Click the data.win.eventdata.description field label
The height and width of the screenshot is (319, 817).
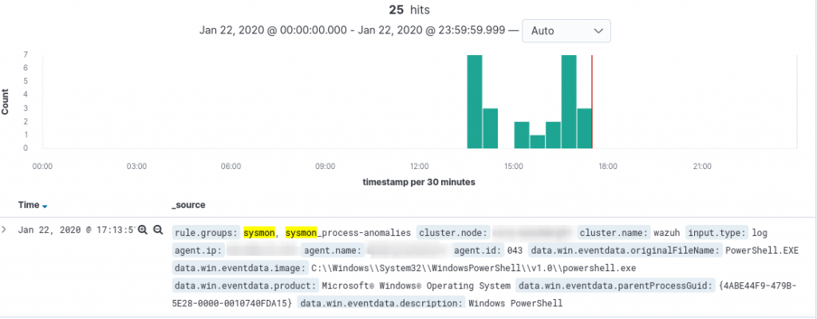pos(381,303)
